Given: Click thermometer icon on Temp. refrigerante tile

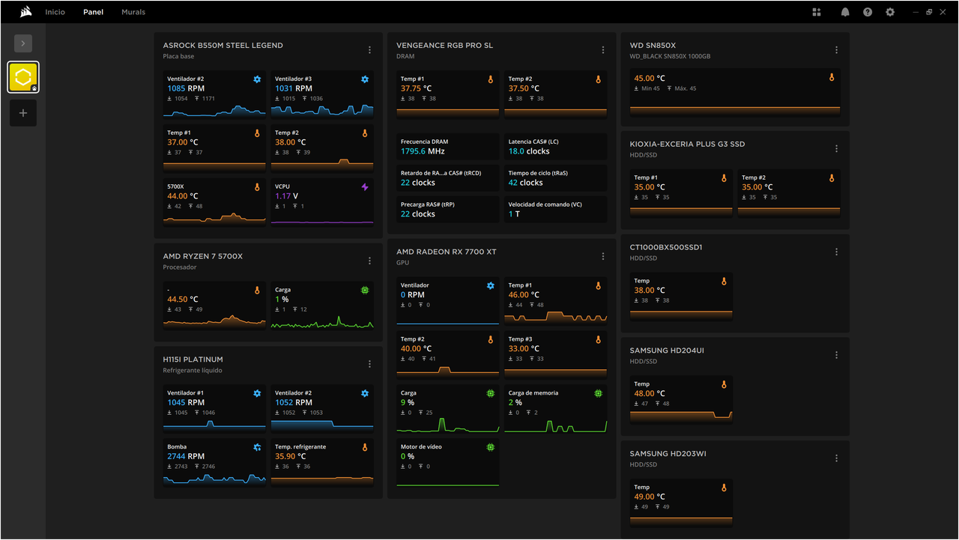Looking at the screenshot, I should pyautogui.click(x=365, y=447).
